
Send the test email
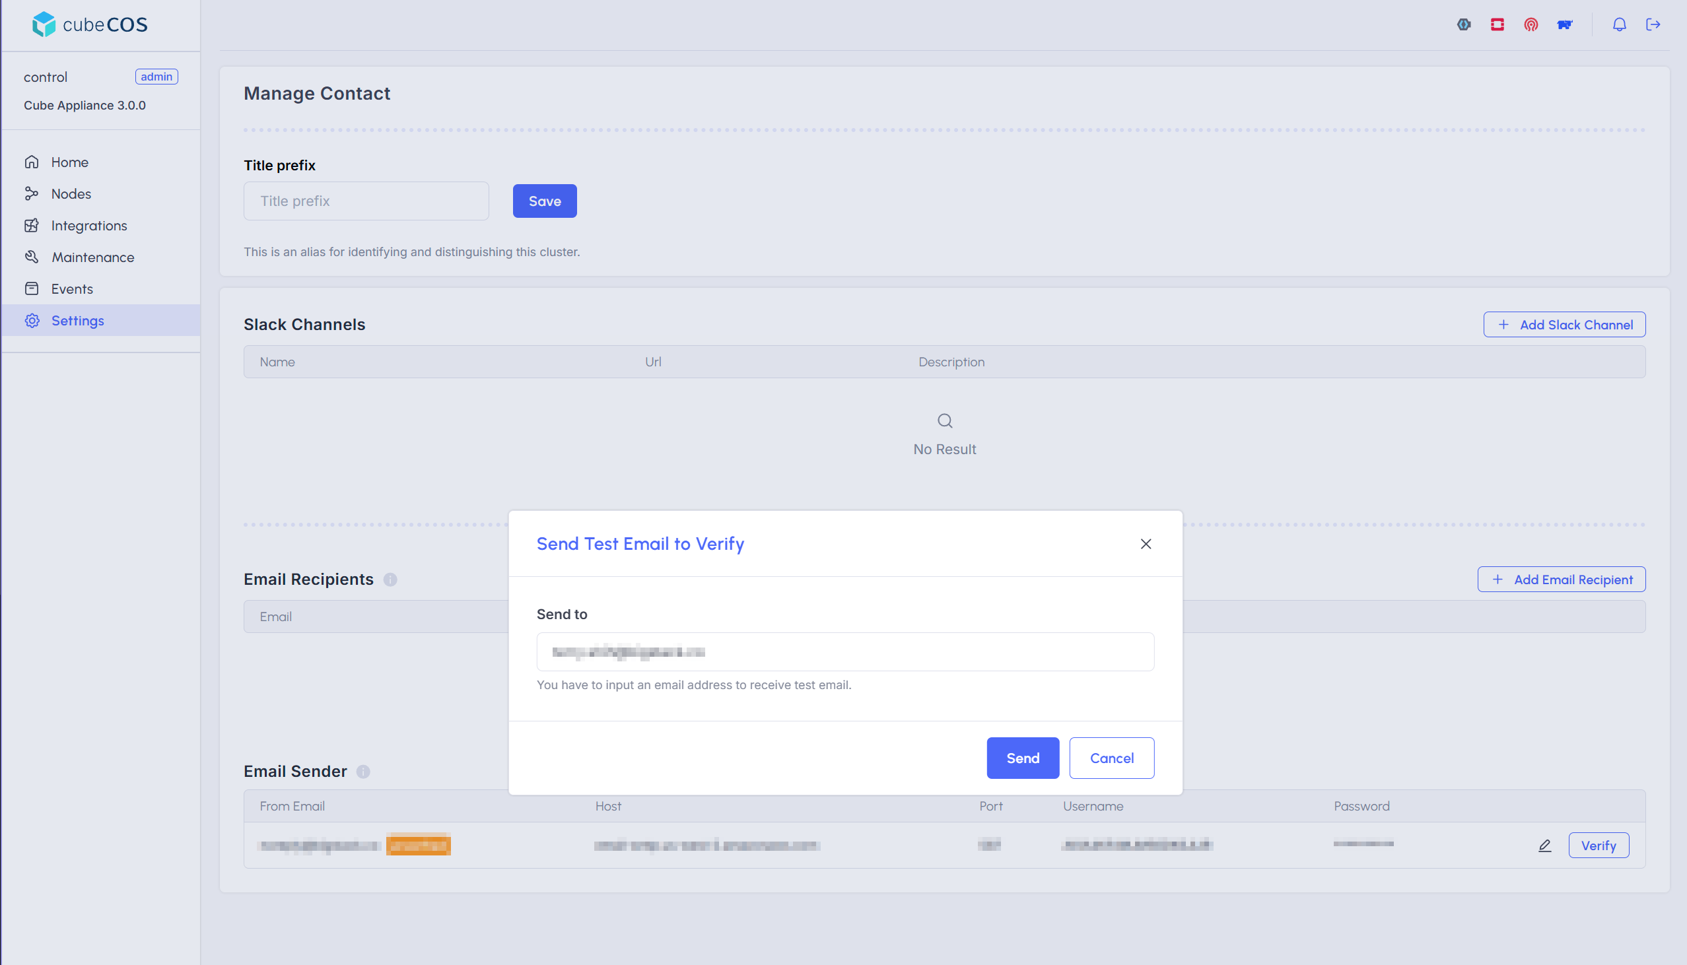(1022, 758)
